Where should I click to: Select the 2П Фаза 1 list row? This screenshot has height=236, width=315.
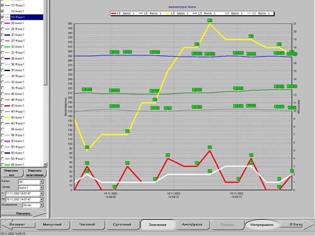pyautogui.click(x=22, y=41)
